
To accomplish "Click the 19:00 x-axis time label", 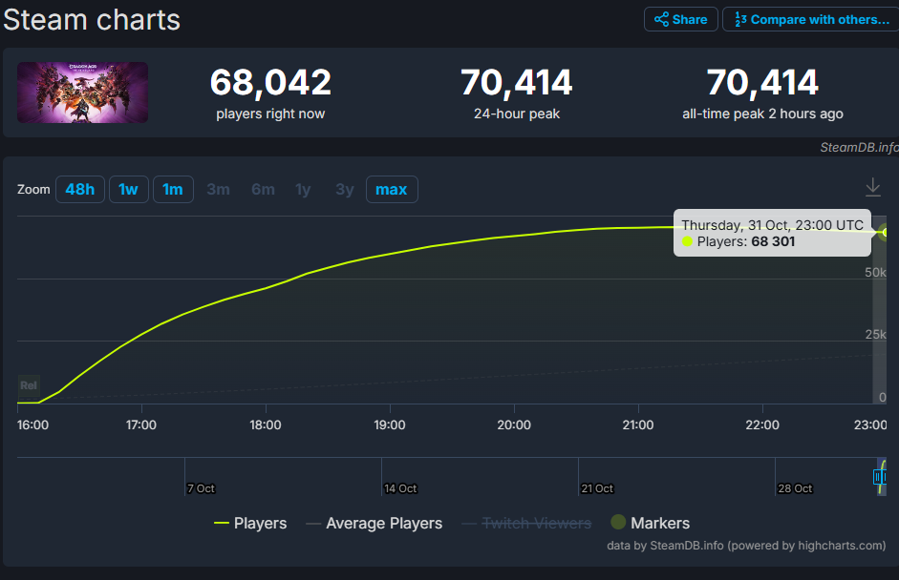I will pyautogui.click(x=390, y=425).
